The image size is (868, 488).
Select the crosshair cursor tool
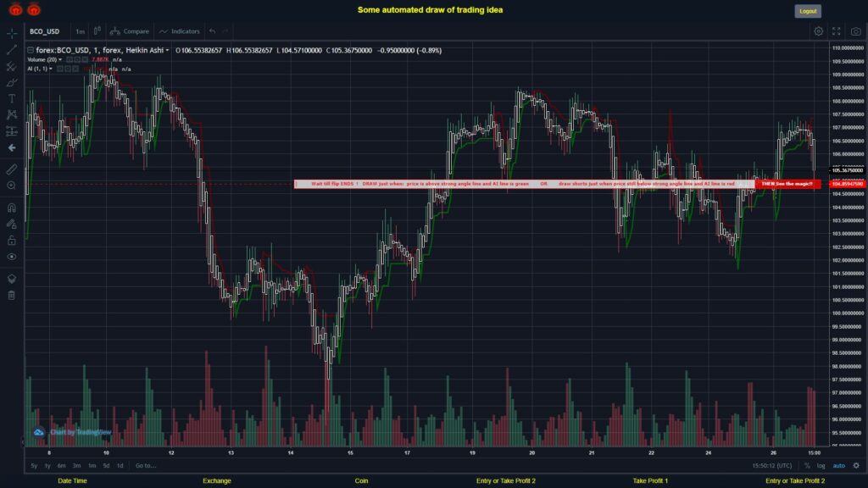click(12, 33)
